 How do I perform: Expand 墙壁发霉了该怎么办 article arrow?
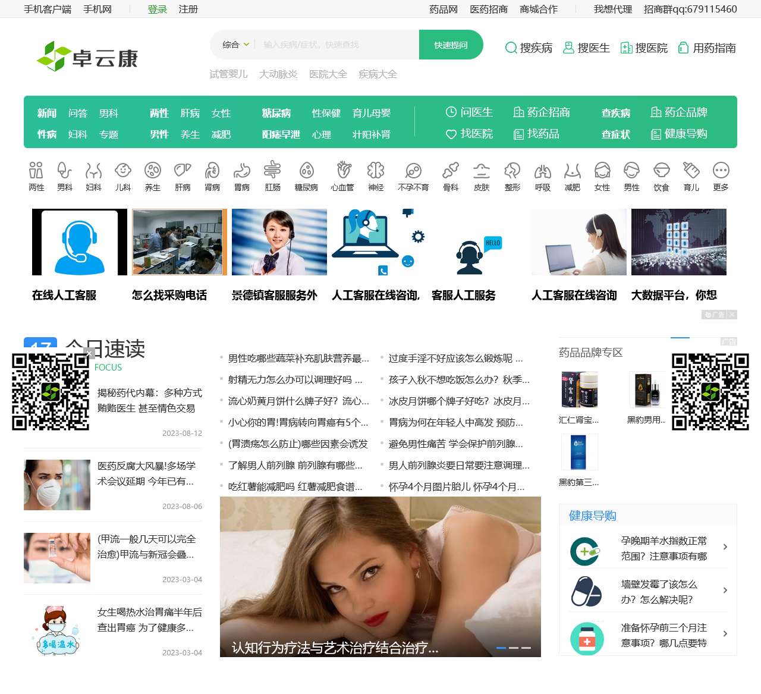click(x=725, y=591)
